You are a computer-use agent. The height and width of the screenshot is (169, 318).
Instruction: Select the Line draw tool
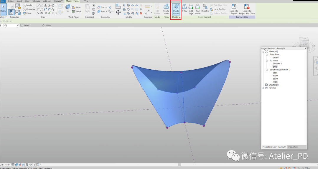pyautogui.click(x=38, y=6)
